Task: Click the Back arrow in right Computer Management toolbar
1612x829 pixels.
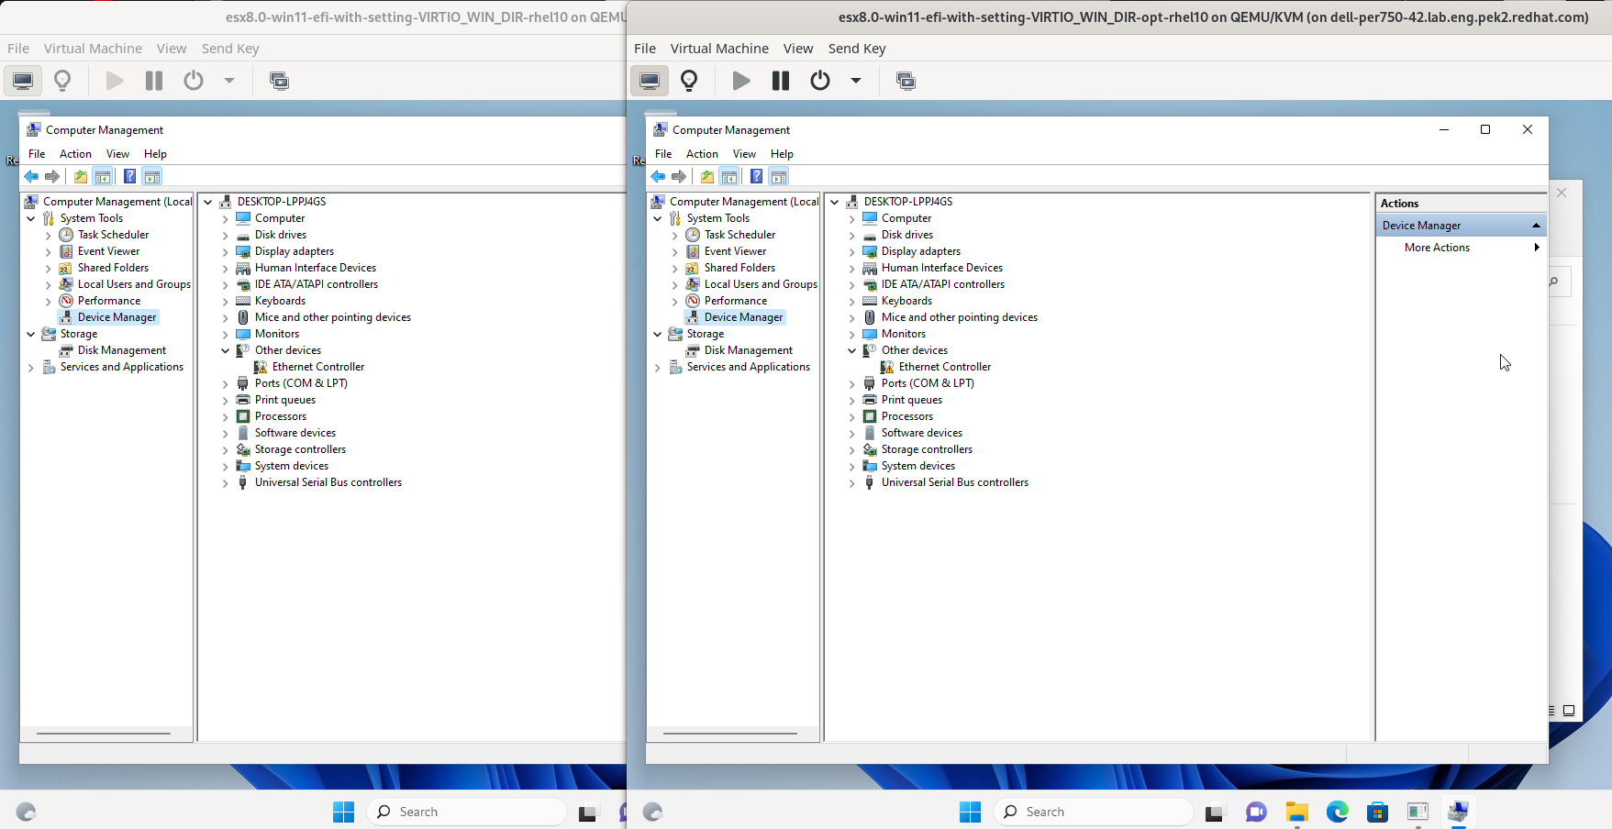Action: 658,176
